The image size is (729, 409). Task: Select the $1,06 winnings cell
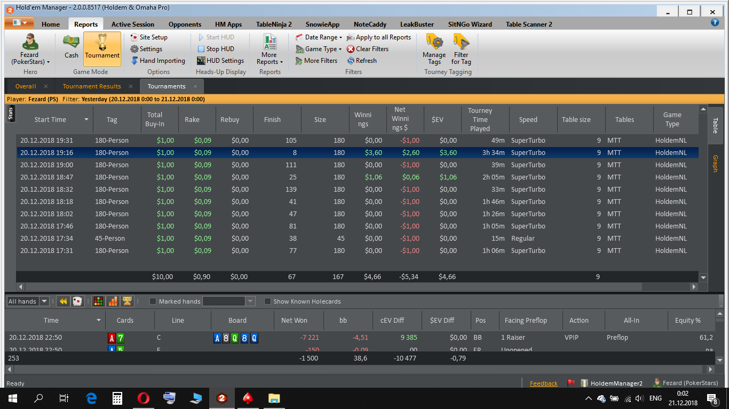(x=368, y=177)
